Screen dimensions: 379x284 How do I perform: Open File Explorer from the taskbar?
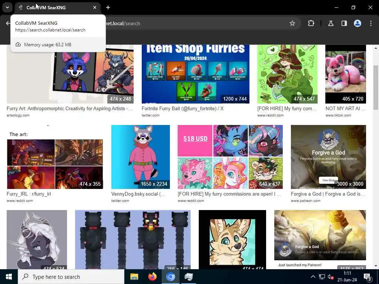[134, 277]
